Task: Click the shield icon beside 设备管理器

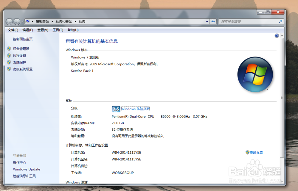Action: point(9,49)
